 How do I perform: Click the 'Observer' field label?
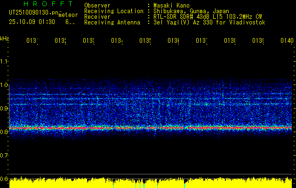[97, 5]
